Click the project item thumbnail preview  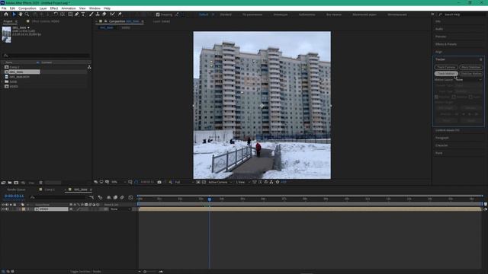coord(6,34)
